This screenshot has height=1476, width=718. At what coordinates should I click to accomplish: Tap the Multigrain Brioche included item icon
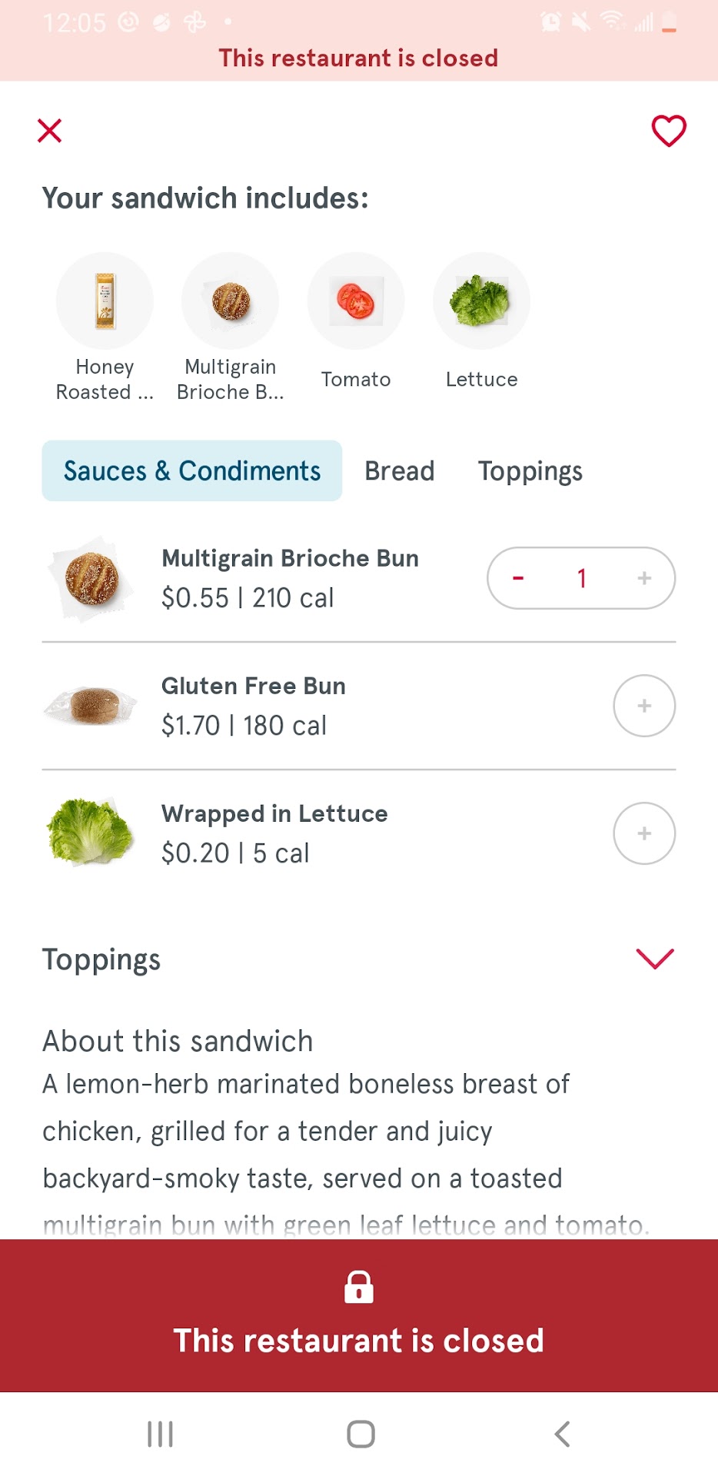[x=231, y=301]
